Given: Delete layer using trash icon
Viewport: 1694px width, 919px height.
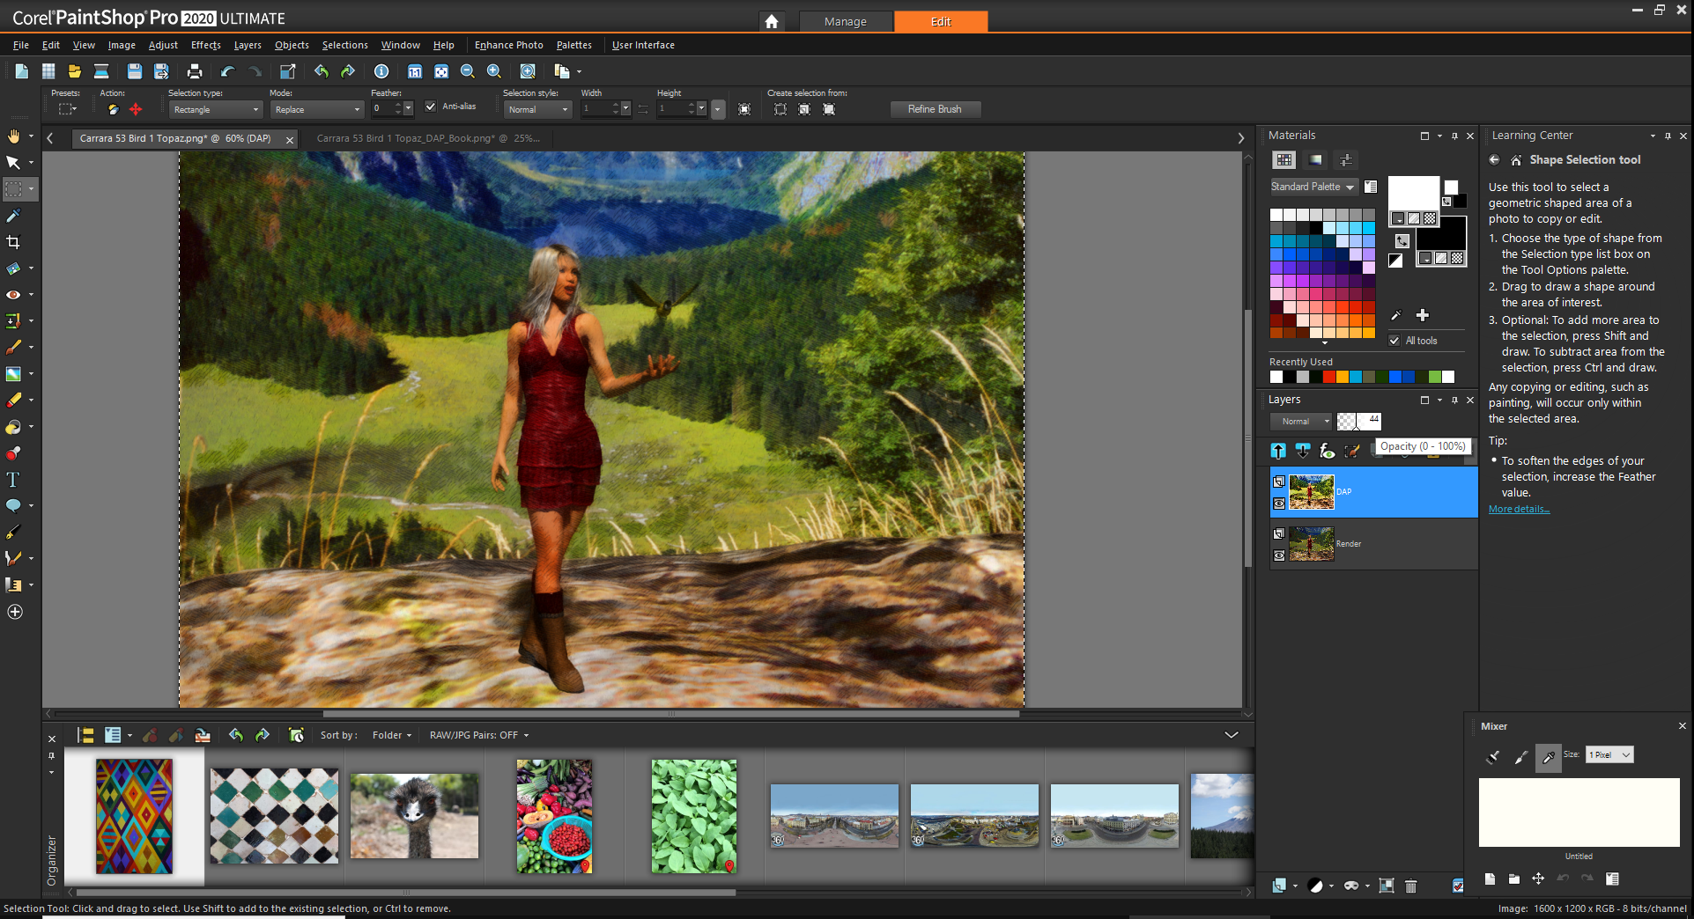Looking at the screenshot, I should [1410, 886].
